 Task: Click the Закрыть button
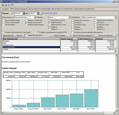[19, 35]
